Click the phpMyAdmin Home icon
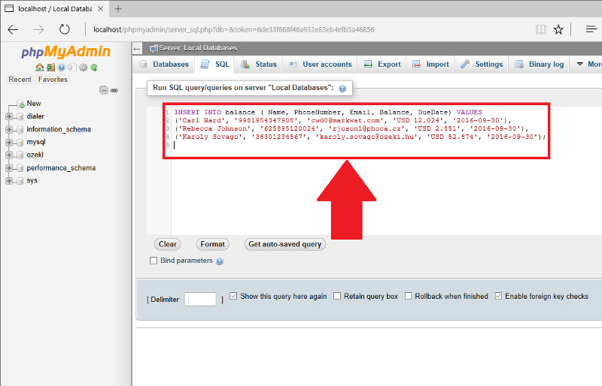602x386 pixels. [38, 68]
